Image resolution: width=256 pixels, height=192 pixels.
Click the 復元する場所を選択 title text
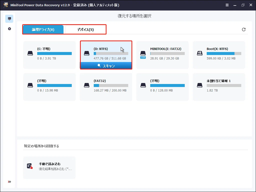pyautogui.click(x=134, y=16)
